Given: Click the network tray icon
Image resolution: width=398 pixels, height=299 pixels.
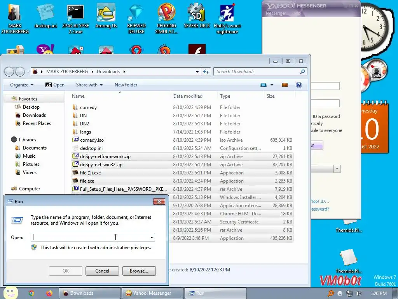Looking at the screenshot, I should [x=349, y=294].
